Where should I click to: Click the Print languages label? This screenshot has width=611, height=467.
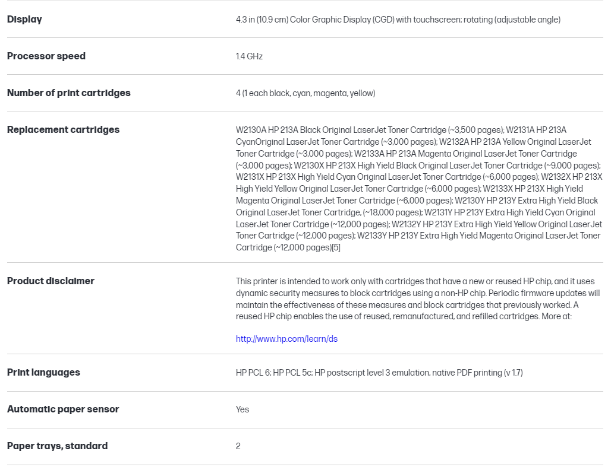[43, 373]
